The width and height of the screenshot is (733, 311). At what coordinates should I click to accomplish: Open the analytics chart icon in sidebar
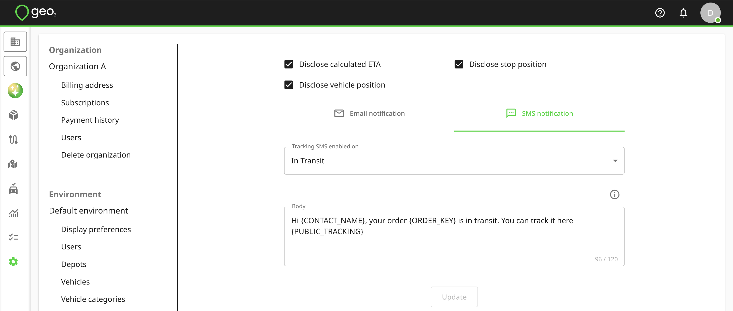point(13,213)
